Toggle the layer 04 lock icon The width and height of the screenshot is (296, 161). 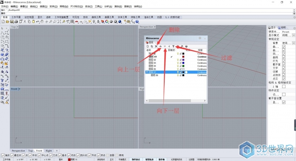coord(181,66)
